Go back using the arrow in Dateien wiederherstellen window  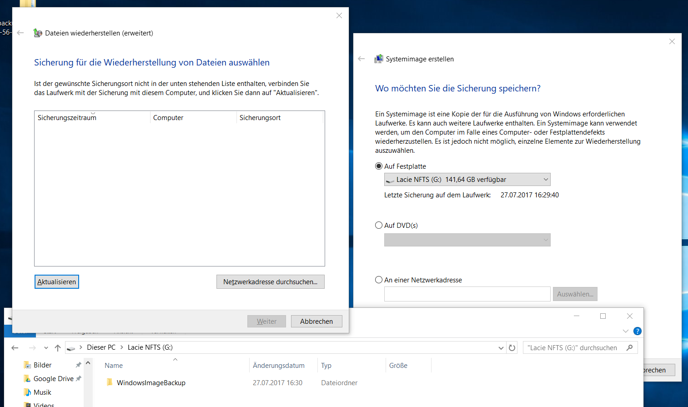[x=20, y=33]
